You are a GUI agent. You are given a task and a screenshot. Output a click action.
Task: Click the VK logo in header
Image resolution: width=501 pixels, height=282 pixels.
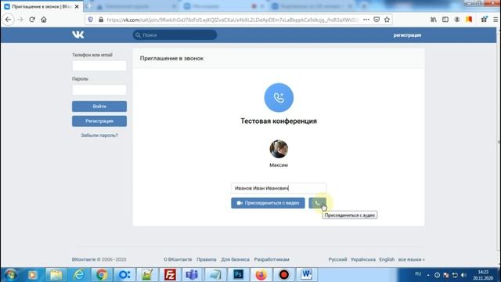point(77,34)
